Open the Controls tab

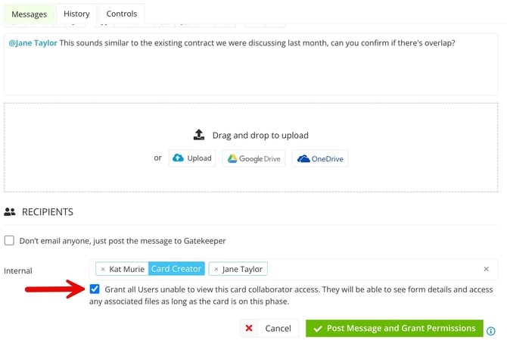(x=121, y=14)
